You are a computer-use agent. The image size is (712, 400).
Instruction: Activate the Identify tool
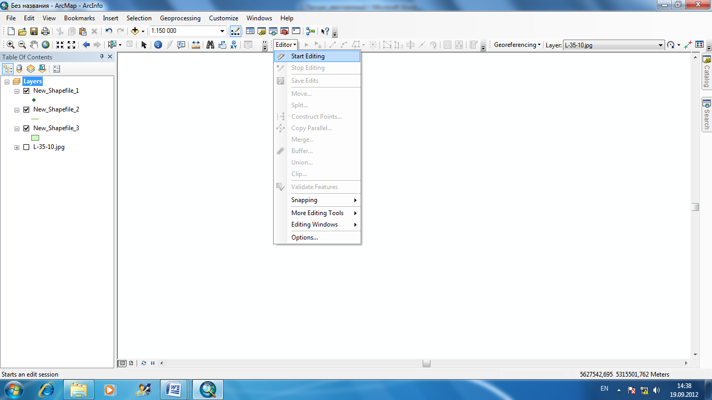[x=158, y=45]
